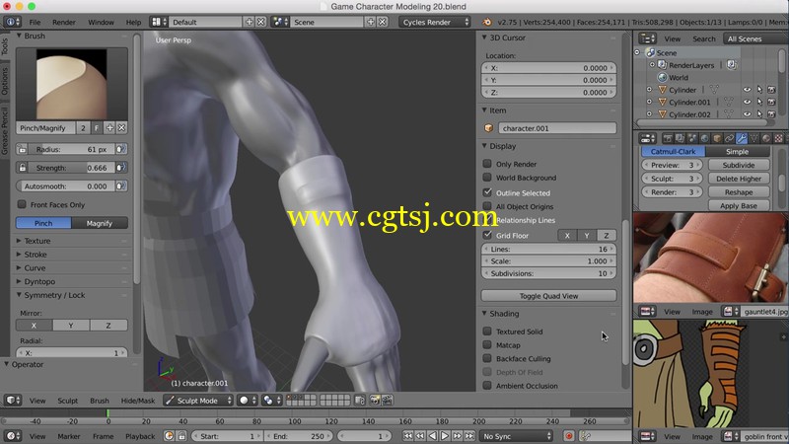Click the OpenGL render image camera icon
The width and height of the screenshot is (789, 444).
point(375,401)
